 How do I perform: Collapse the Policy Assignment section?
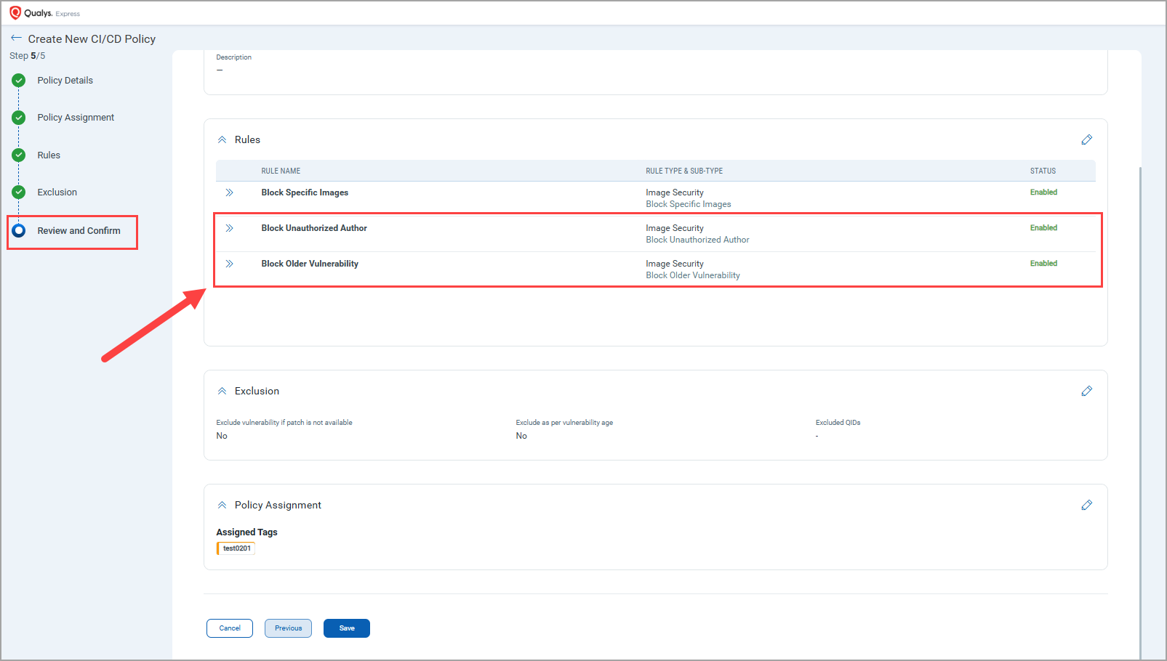click(x=222, y=505)
